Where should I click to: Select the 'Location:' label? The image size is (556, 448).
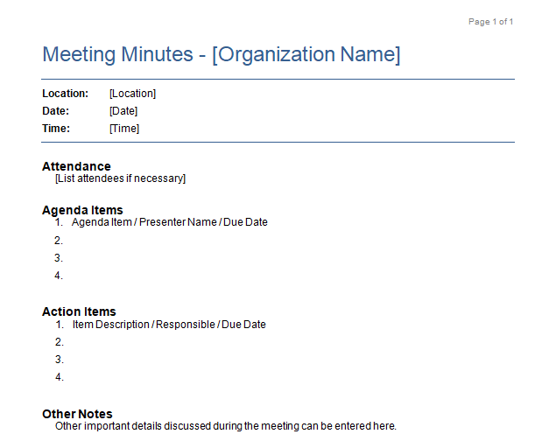coord(66,94)
